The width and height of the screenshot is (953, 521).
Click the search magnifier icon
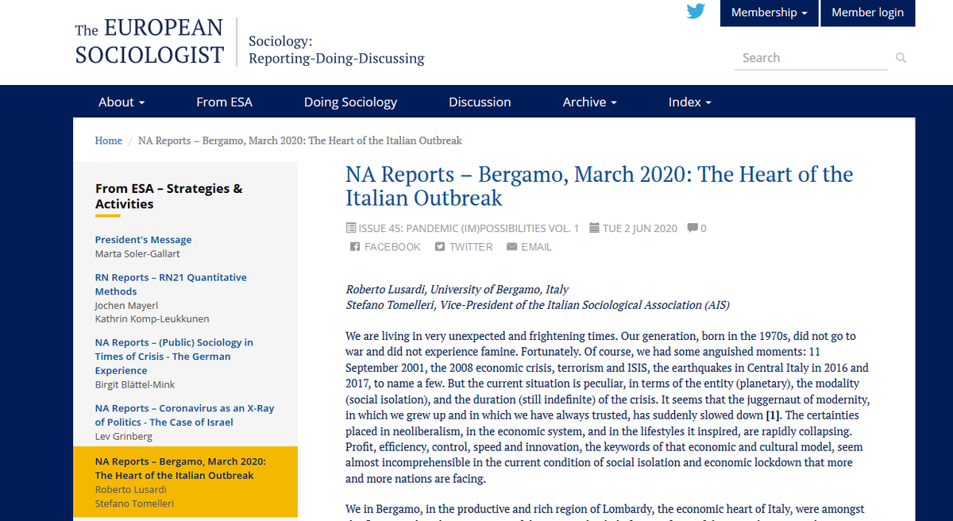coord(901,58)
